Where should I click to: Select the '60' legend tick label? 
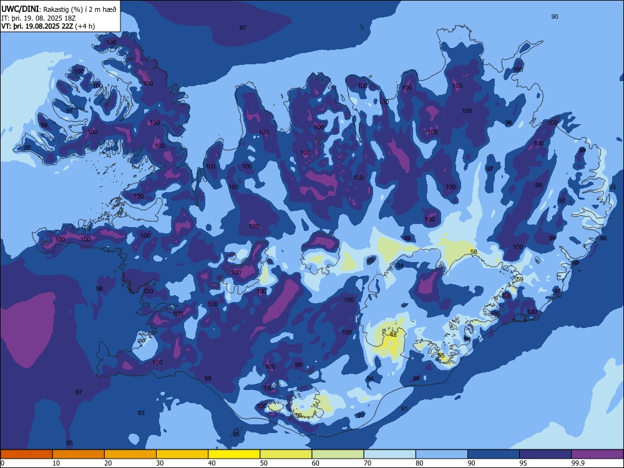tap(316, 463)
